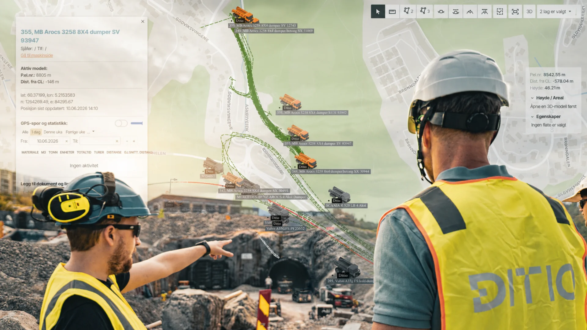The width and height of the screenshot is (587, 330).
Task: Click dumper truck icon labeled SX 30944
Action: coord(305,160)
